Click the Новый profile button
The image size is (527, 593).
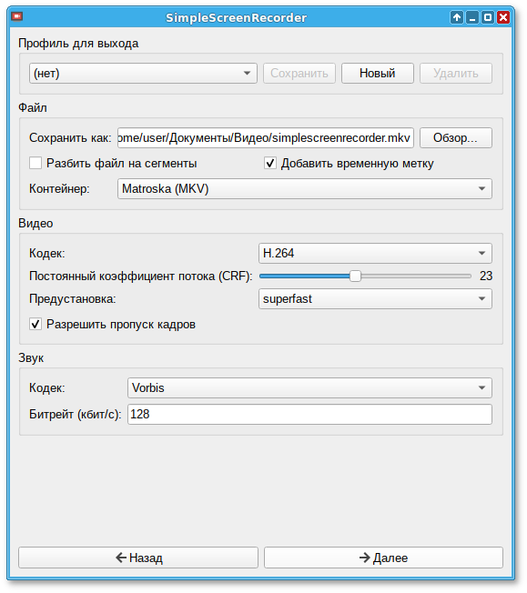(x=378, y=73)
